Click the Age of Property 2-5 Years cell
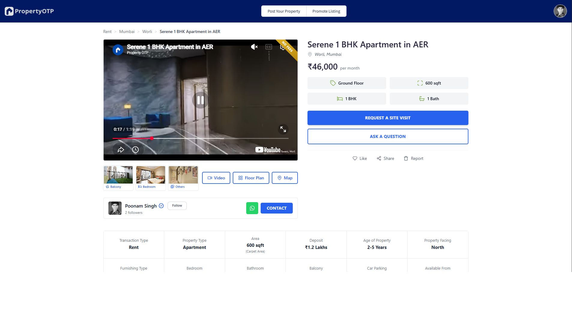Viewport: 572px width, 320px height. pyautogui.click(x=377, y=244)
